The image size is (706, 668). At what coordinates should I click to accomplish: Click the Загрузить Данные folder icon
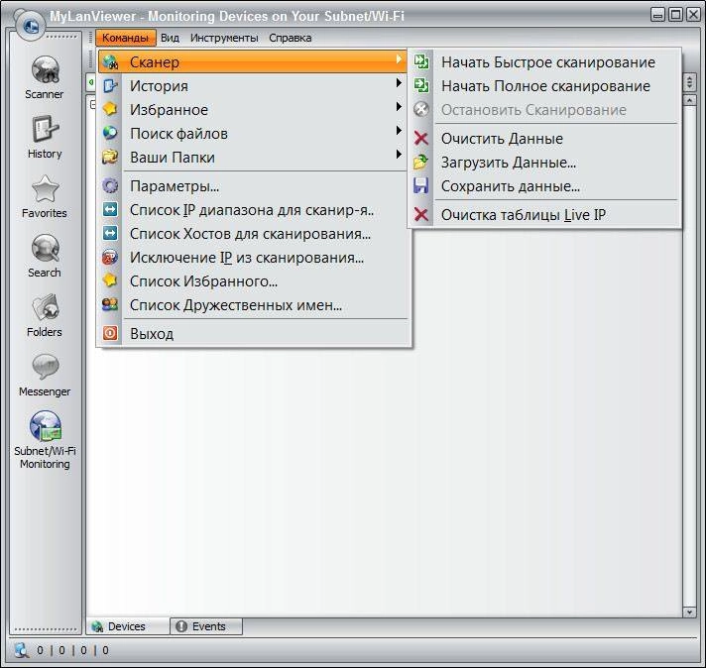tap(421, 163)
